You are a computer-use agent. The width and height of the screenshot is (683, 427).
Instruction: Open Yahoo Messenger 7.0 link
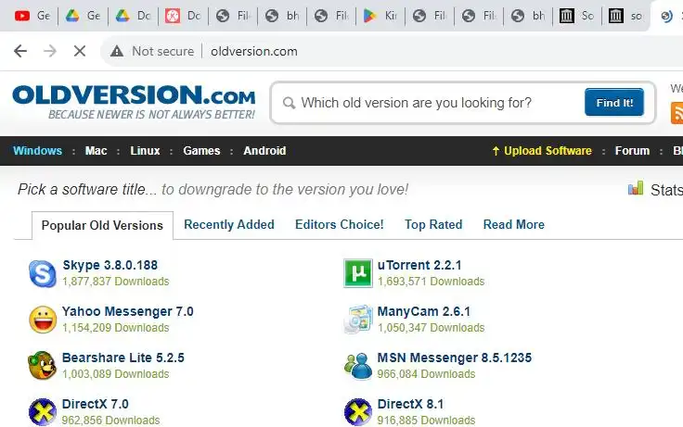tap(128, 311)
